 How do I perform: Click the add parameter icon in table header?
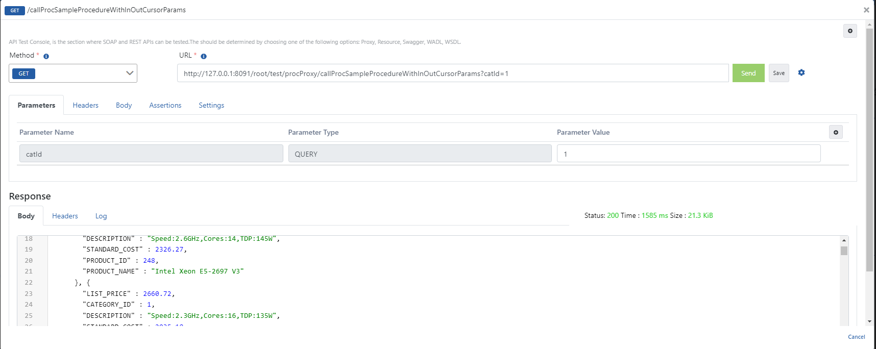(836, 133)
